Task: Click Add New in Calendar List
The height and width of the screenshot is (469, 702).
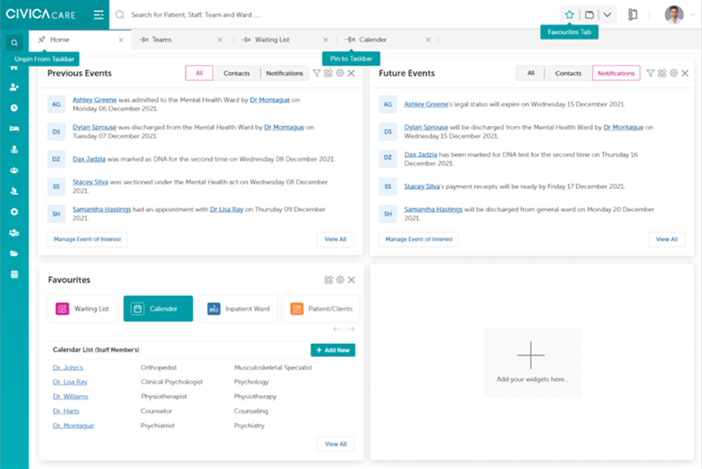Action: click(333, 350)
